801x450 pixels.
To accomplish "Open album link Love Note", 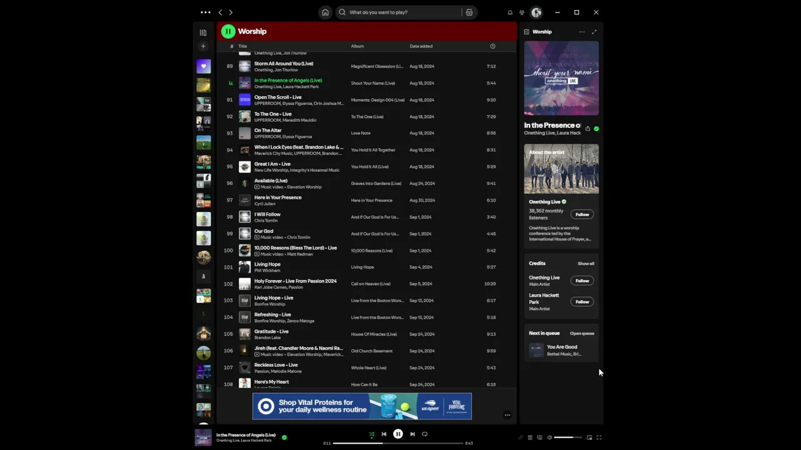I will [360, 133].
